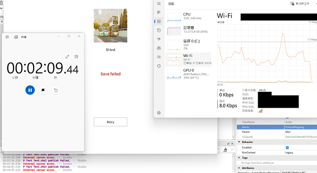Open Task Manager settings gear
The width and height of the screenshot is (317, 173).
click(x=159, y=112)
